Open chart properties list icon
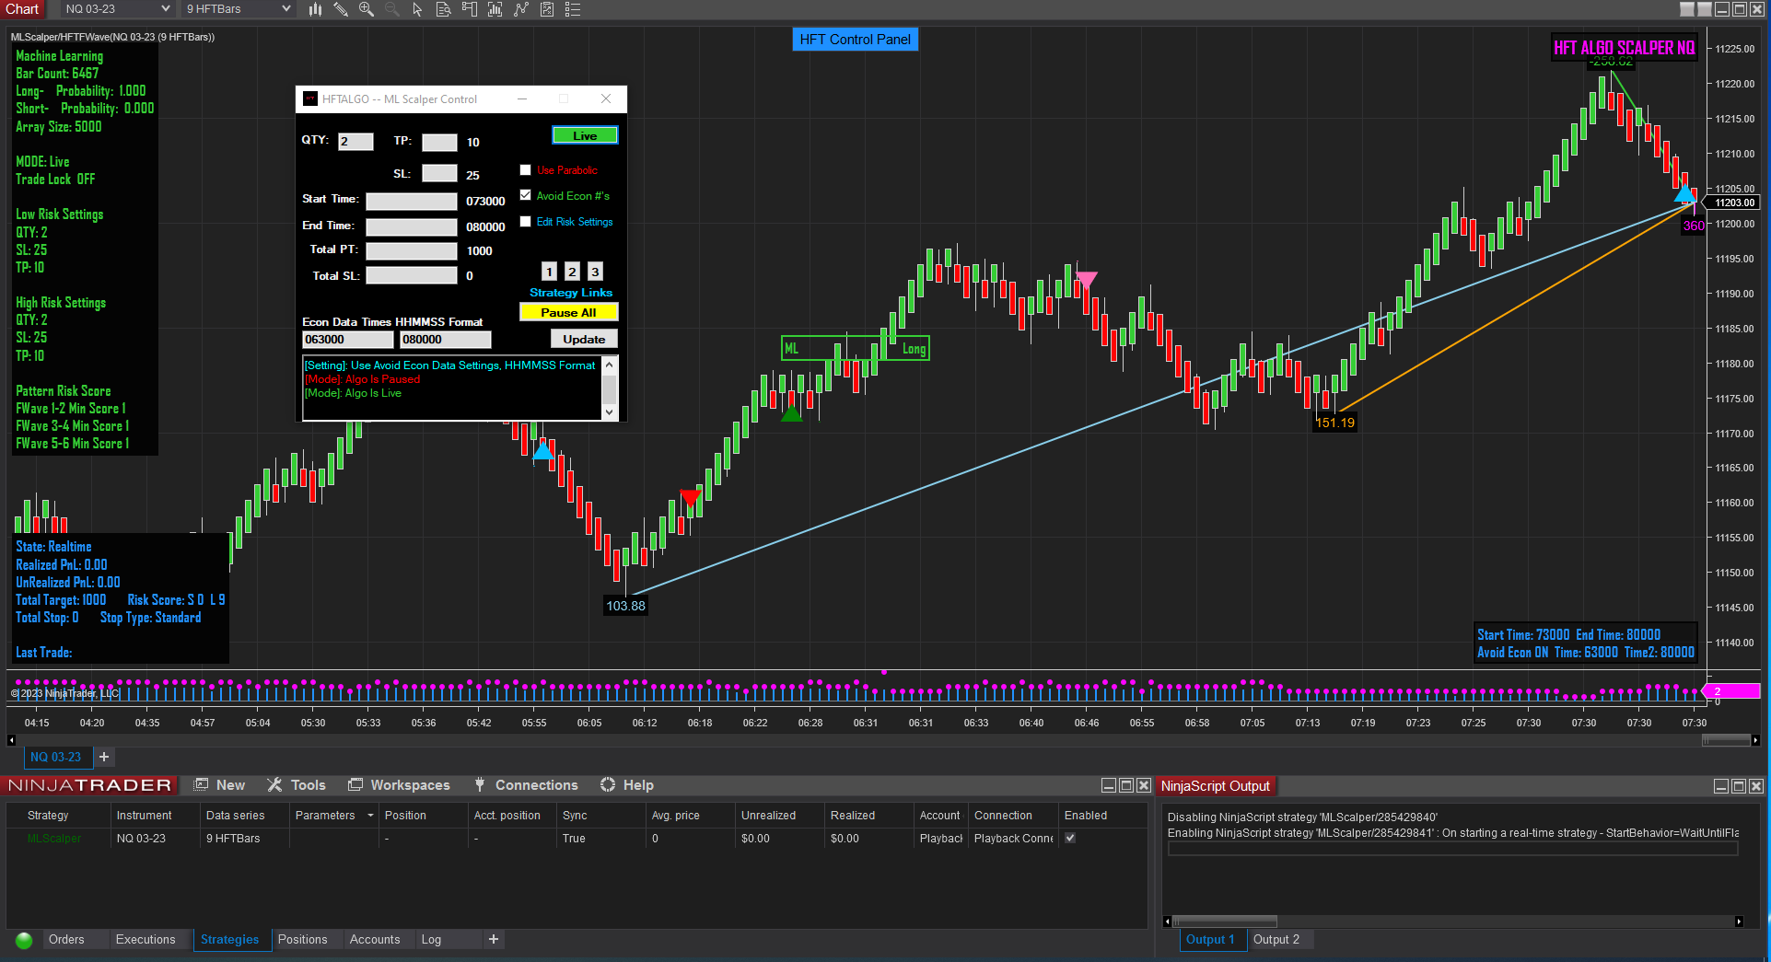Screen dimensions: 1771x962 click(572, 9)
